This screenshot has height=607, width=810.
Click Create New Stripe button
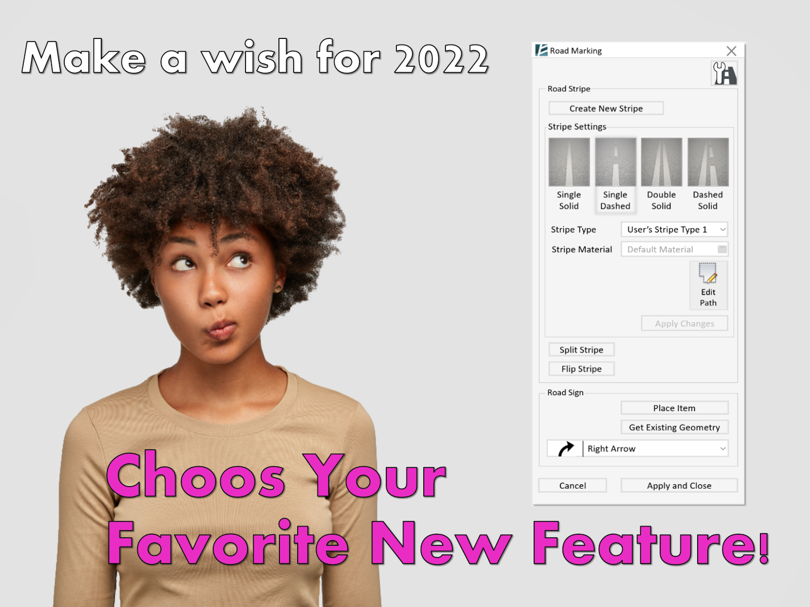point(606,108)
